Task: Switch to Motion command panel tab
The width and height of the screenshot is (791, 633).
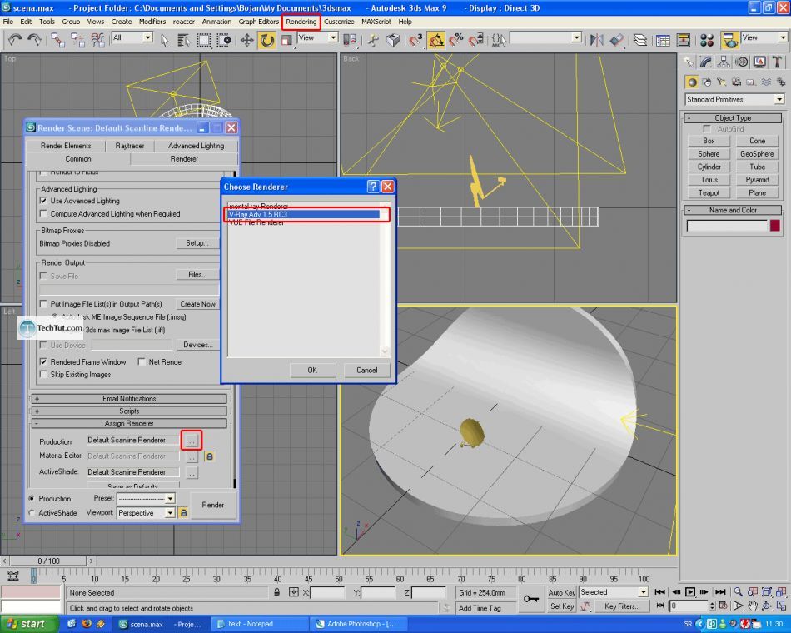Action: [x=742, y=62]
